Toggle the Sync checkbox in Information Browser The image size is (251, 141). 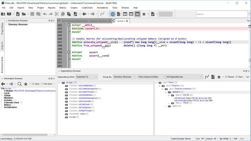[x=33, y=84]
